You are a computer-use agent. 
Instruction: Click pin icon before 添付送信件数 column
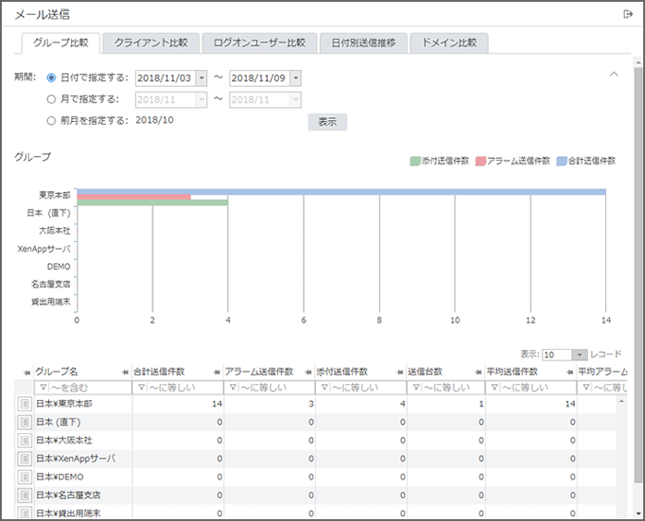click(x=309, y=372)
